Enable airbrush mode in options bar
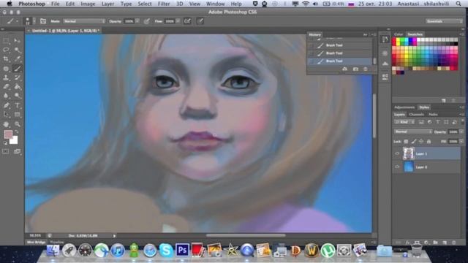Viewport: 468px width, 263px height. pyautogui.click(x=187, y=21)
